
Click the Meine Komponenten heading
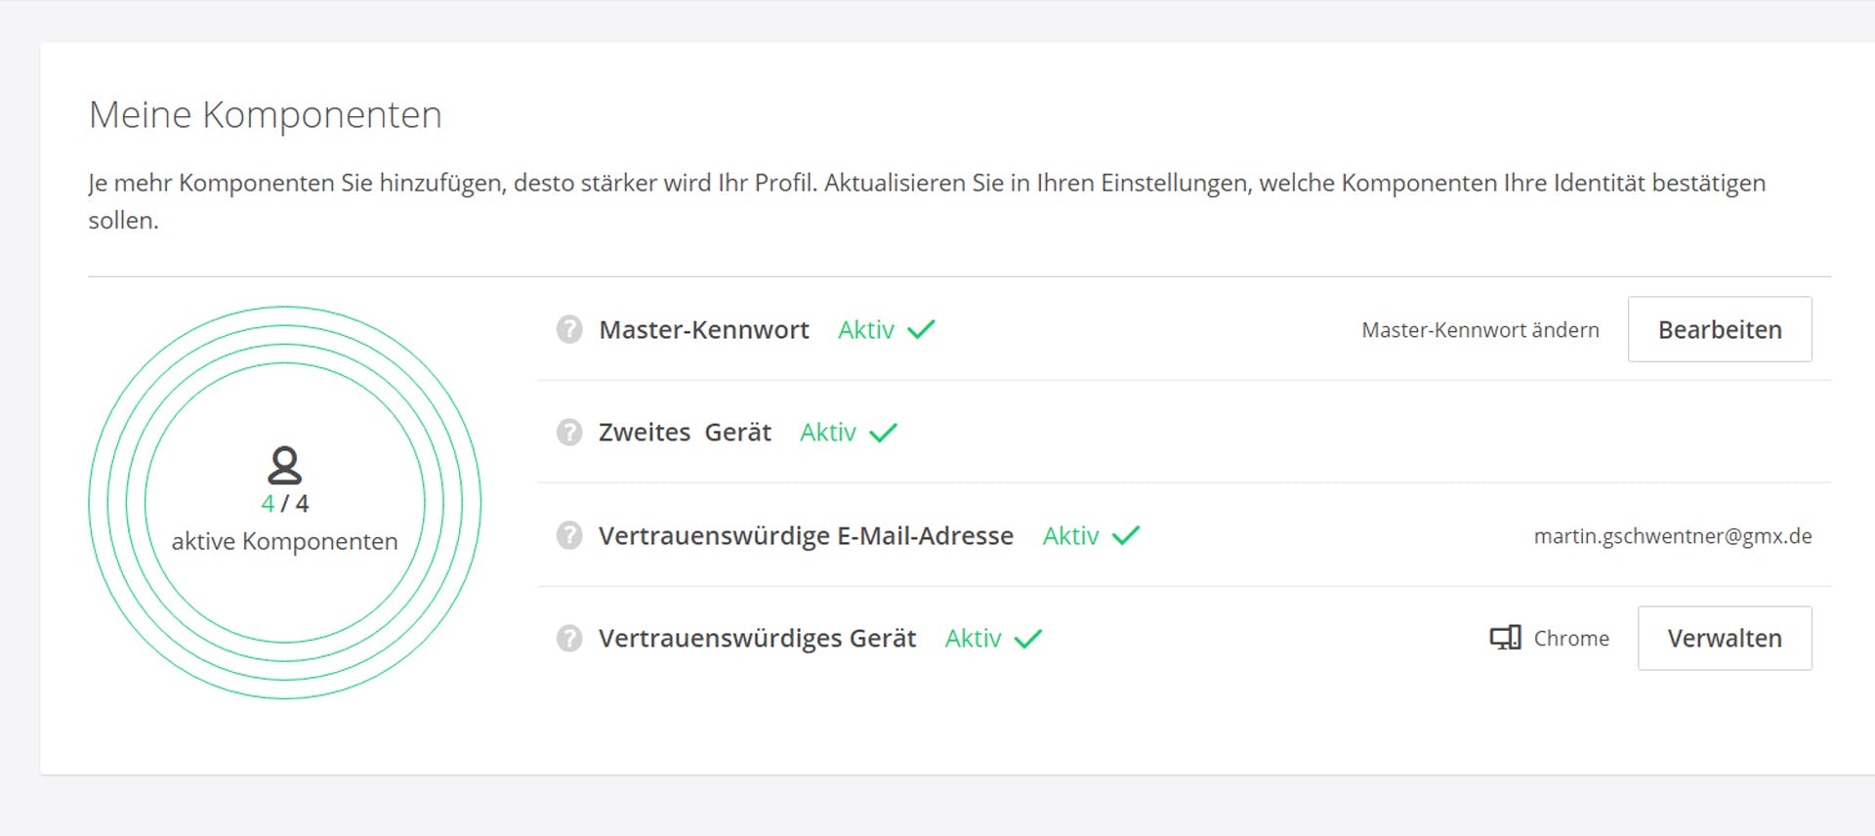coord(266,114)
